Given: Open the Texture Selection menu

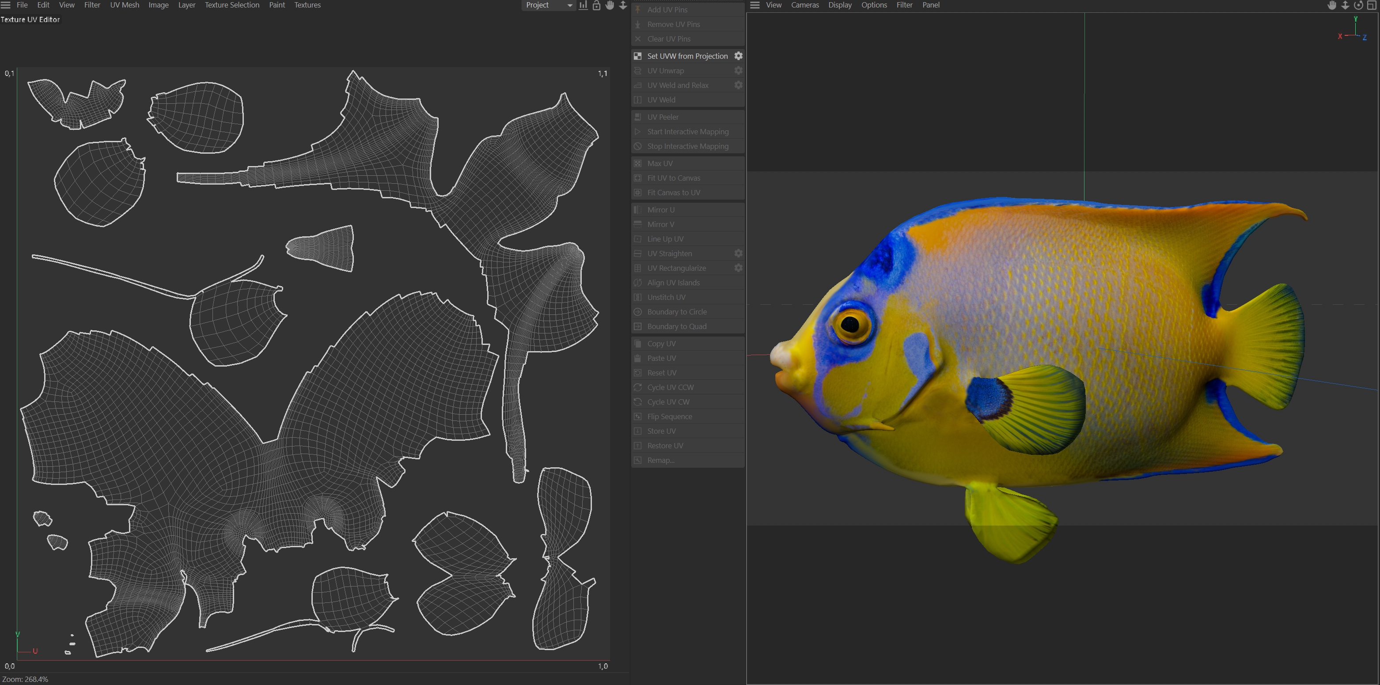Looking at the screenshot, I should coord(231,5).
